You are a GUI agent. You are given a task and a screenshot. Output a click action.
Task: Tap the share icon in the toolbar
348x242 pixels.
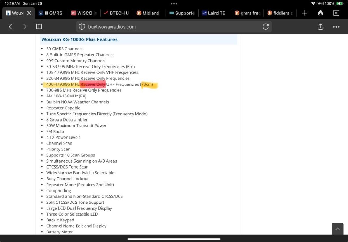point(321,27)
